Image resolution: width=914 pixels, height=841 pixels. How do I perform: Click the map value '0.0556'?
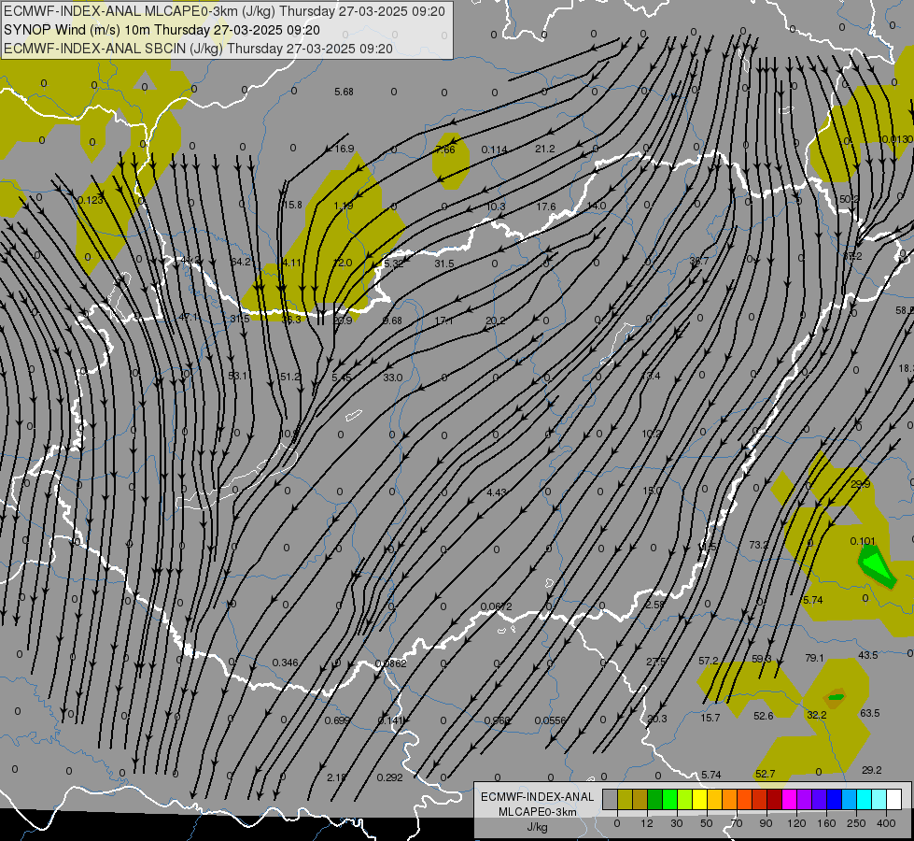551,720
